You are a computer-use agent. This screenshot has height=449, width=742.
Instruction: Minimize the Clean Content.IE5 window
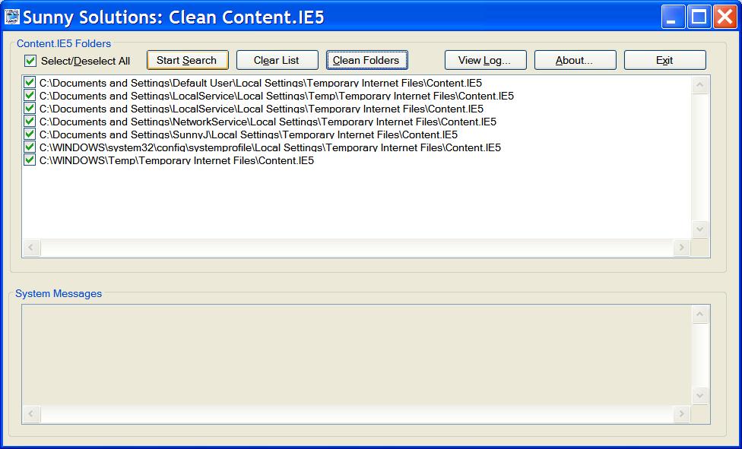coord(673,17)
